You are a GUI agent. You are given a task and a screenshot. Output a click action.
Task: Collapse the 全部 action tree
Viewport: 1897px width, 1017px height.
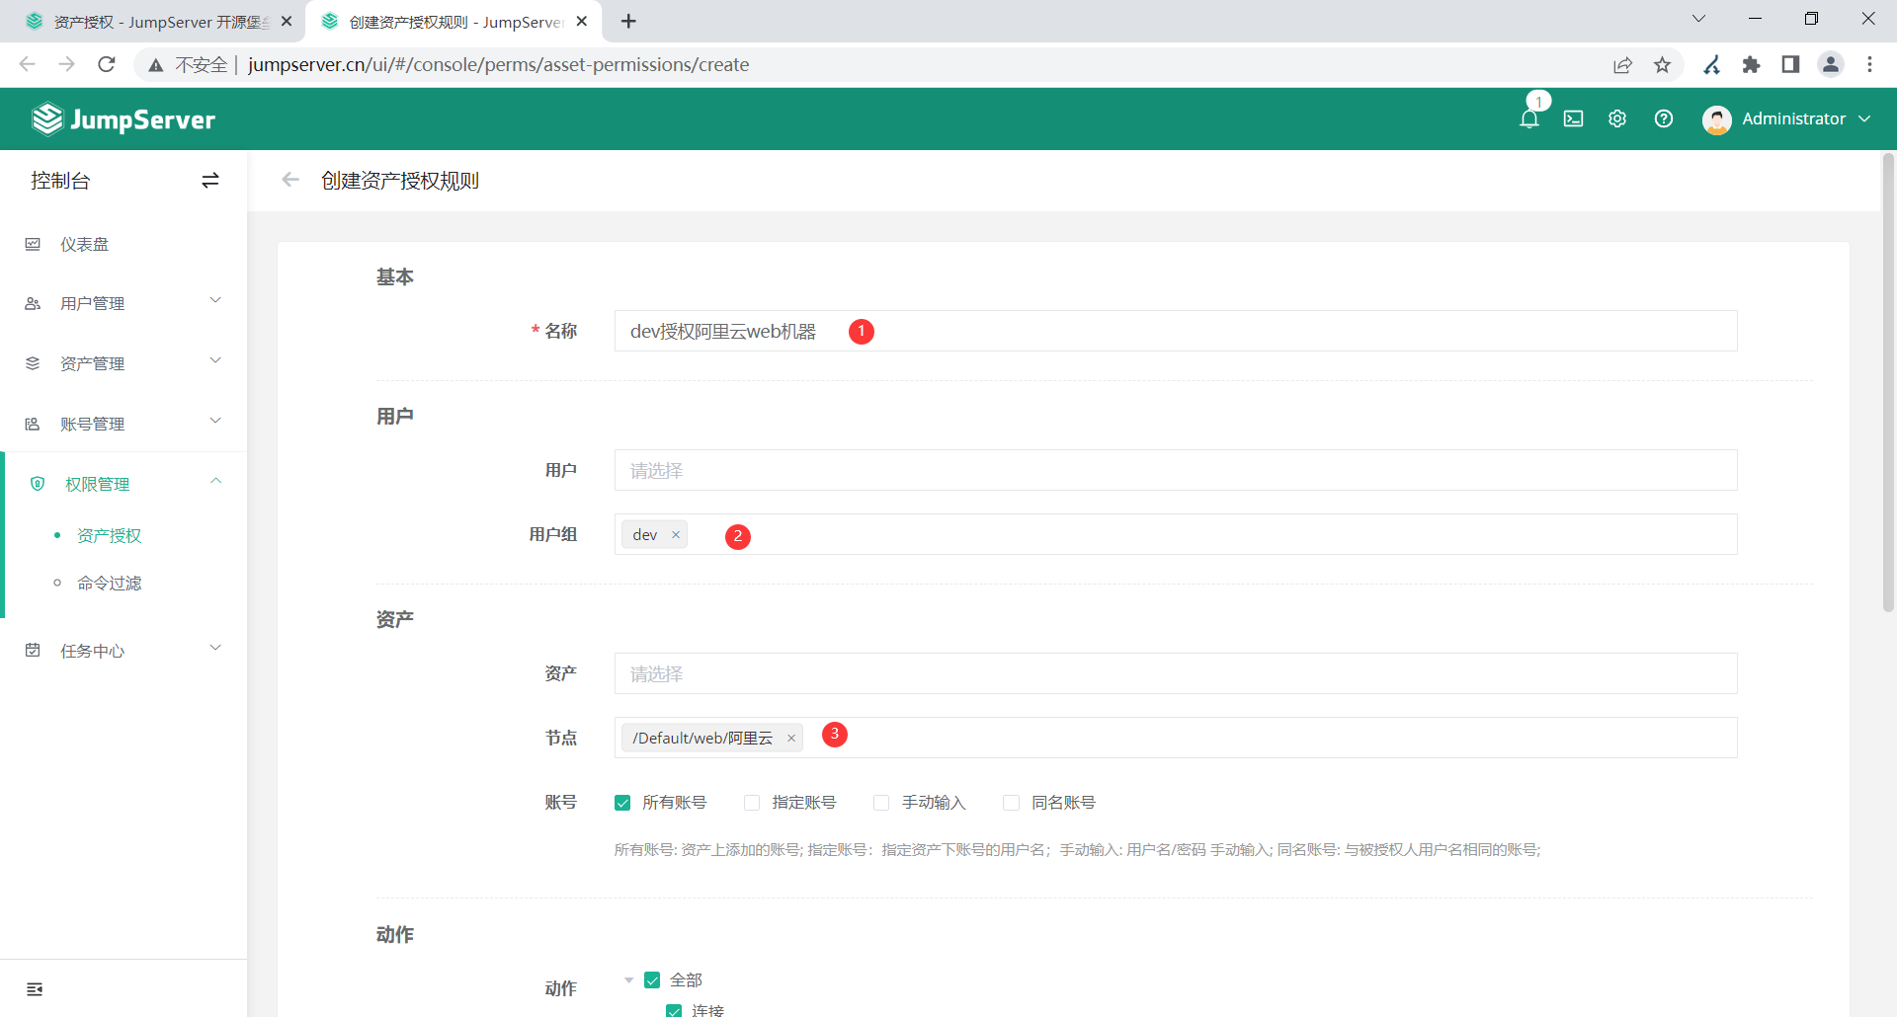click(628, 980)
